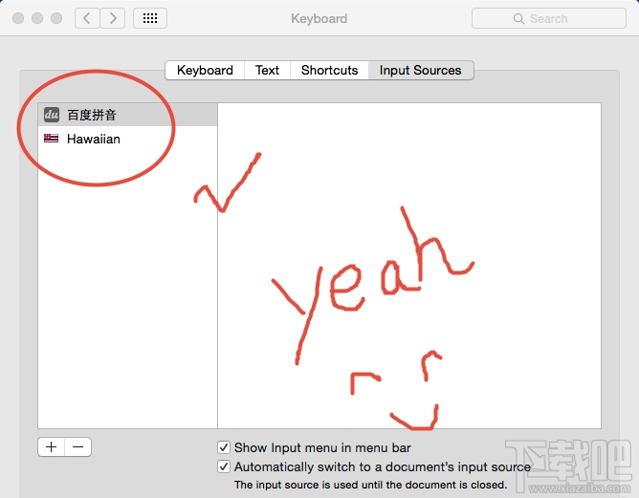
Task: Click the Baidu Pinyin du icon
Action: click(x=52, y=115)
